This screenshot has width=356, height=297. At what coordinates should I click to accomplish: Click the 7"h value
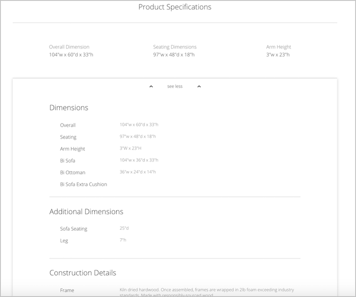pyautogui.click(x=123, y=240)
